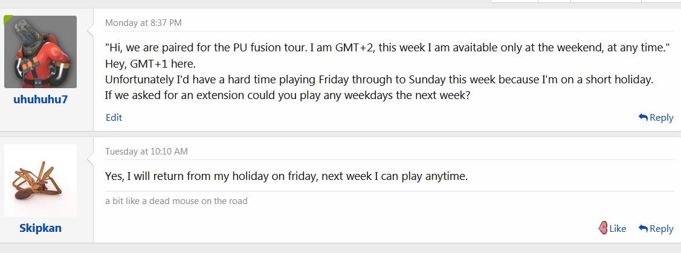681x253 pixels.
Task: Click the Like text on Skipkan's post
Action: pos(618,229)
